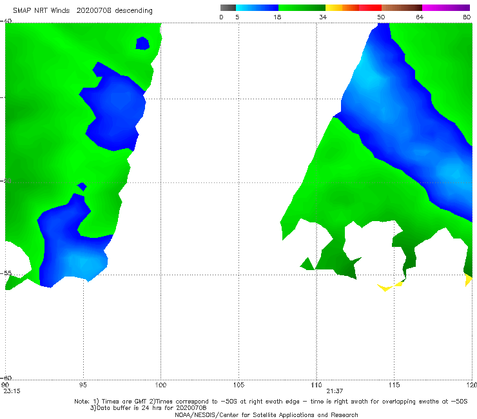477x419 pixels.
Task: Click the latitude axis label '-55'
Action: [x=6, y=273]
